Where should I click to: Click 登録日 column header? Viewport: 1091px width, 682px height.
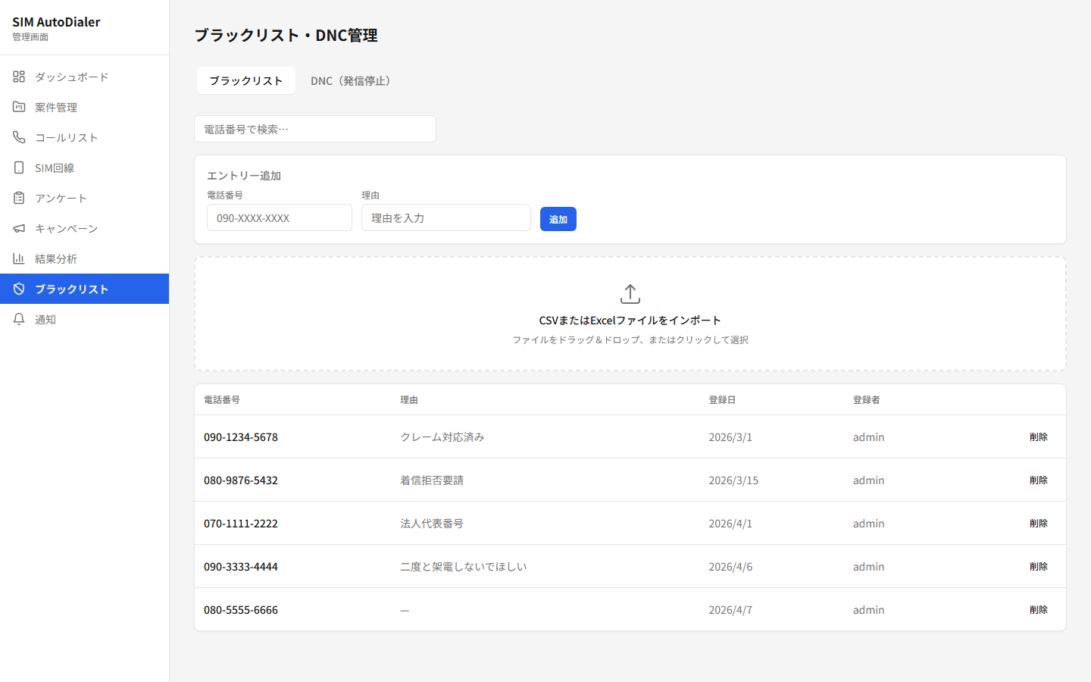[722, 399]
